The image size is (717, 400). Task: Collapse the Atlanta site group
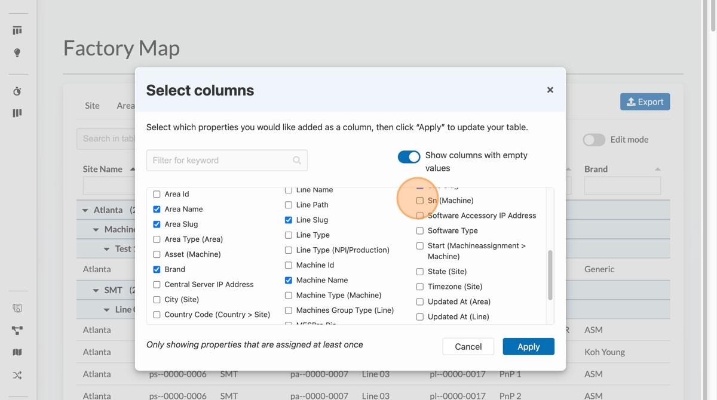(84, 210)
